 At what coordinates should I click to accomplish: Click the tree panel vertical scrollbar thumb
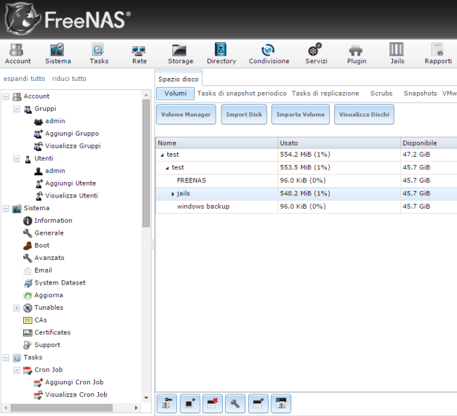[146, 163]
